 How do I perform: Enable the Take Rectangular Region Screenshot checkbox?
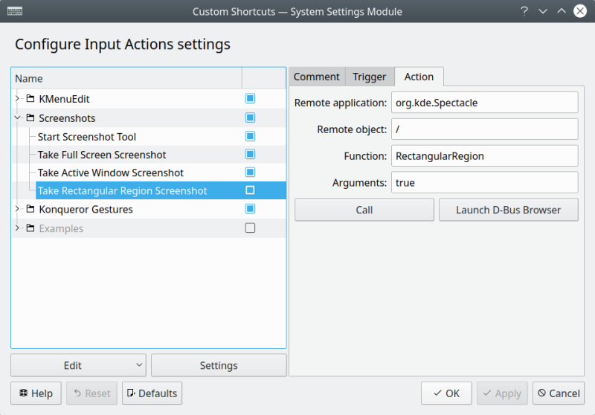(250, 191)
